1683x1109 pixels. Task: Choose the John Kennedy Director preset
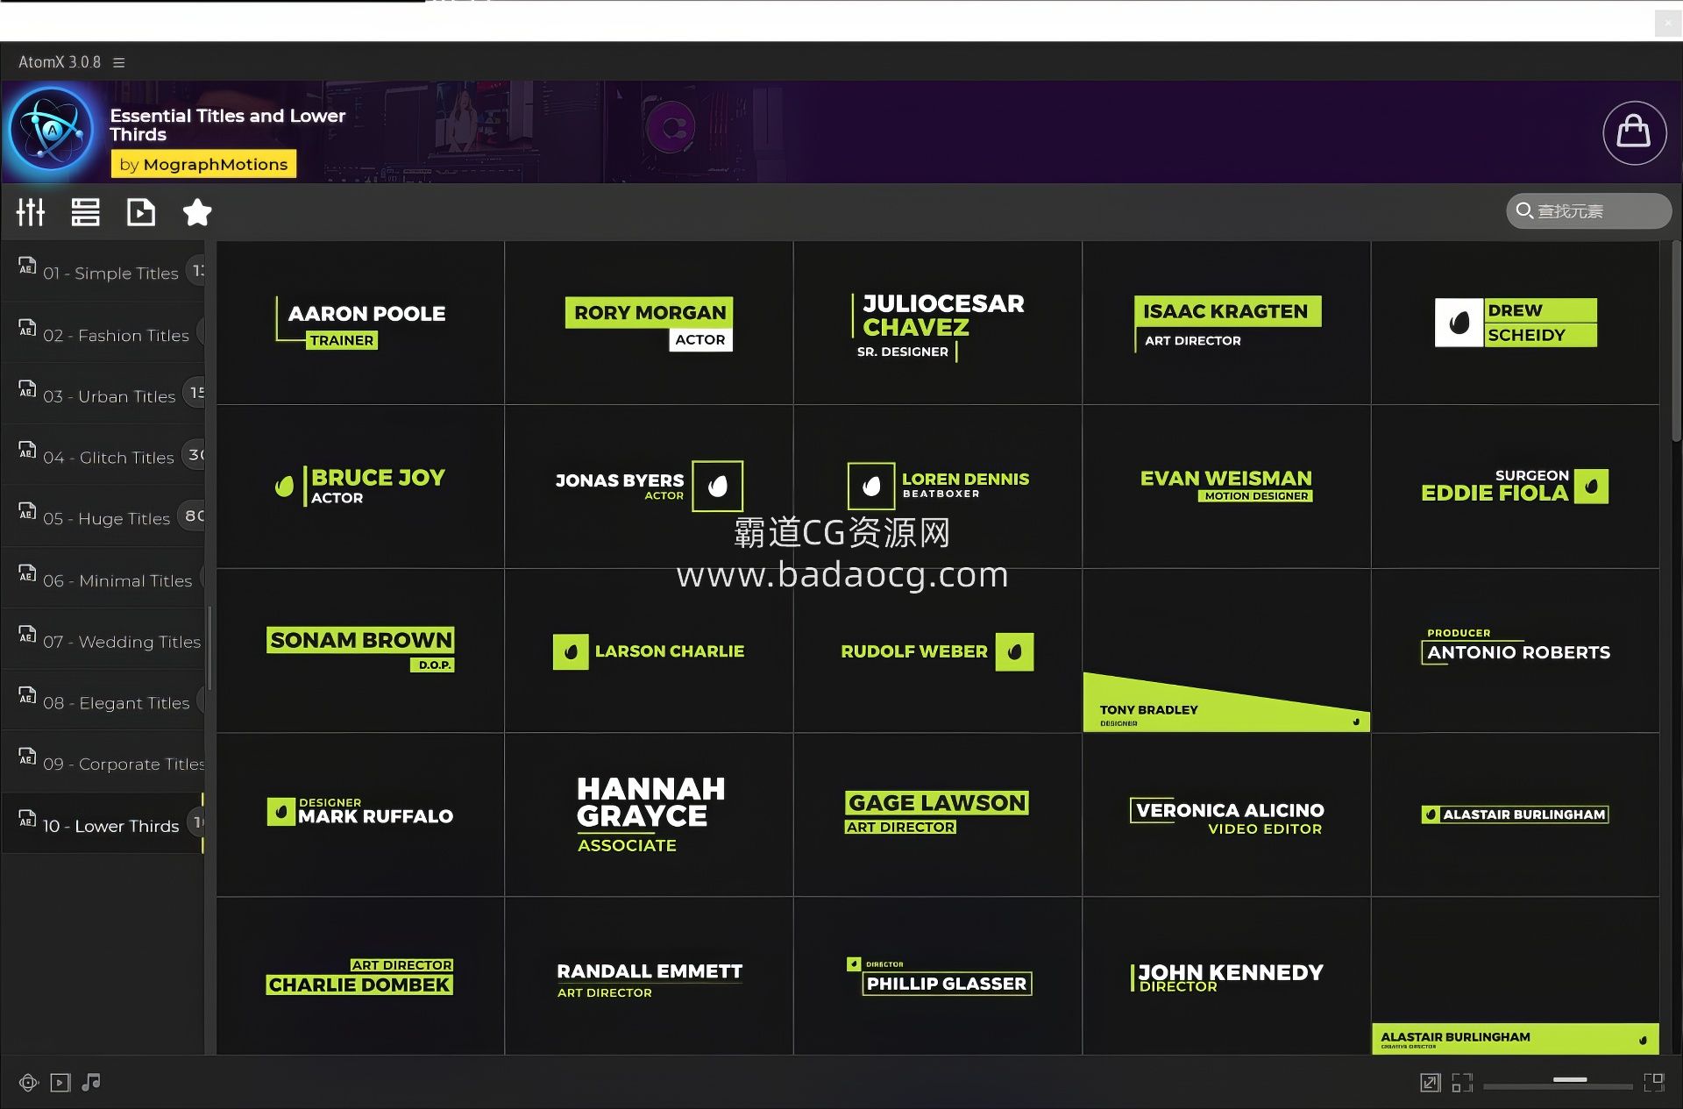point(1226,976)
